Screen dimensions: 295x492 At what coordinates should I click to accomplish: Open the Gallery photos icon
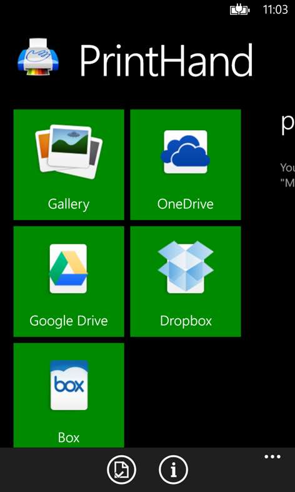pos(69,152)
